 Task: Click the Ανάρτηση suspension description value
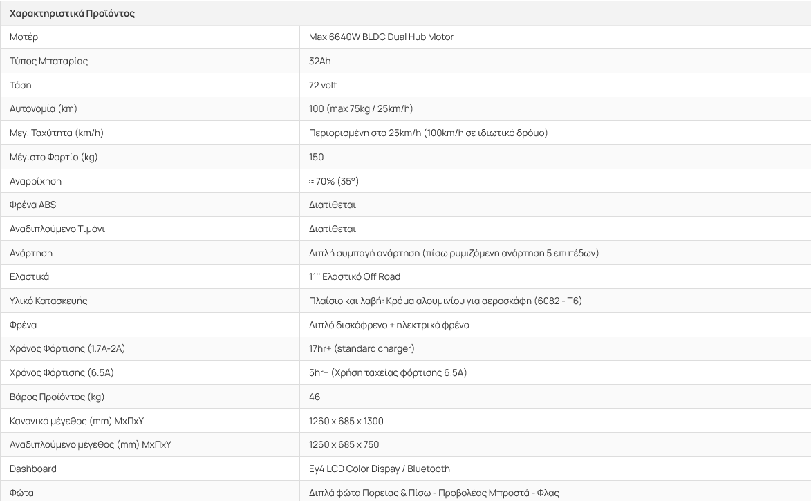pyautogui.click(x=454, y=253)
